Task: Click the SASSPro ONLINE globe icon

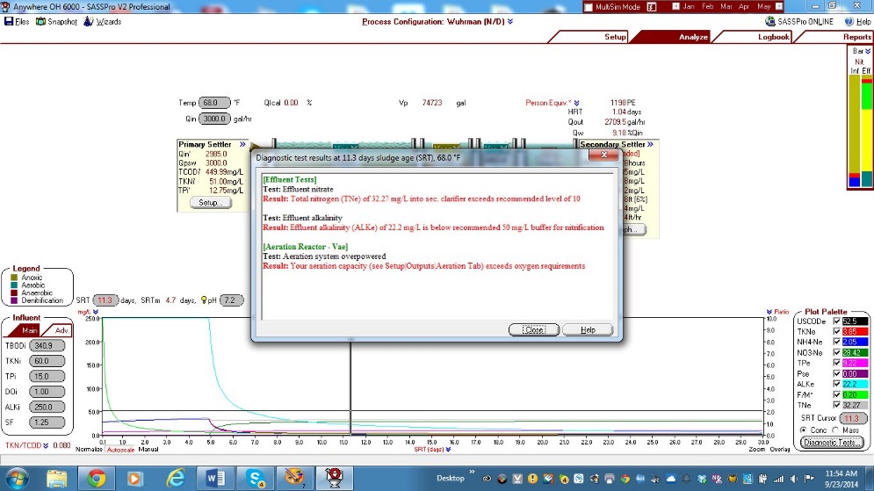Action: coord(770,21)
